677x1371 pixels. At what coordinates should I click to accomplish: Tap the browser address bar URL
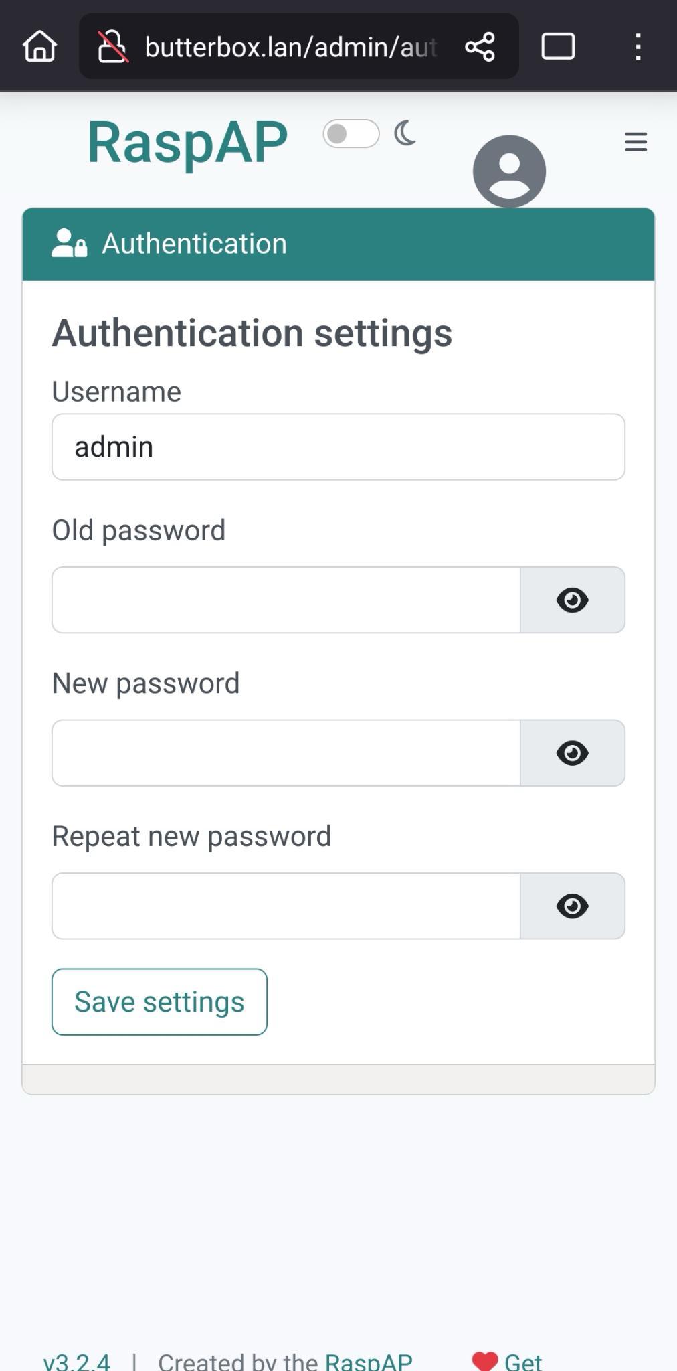(290, 47)
